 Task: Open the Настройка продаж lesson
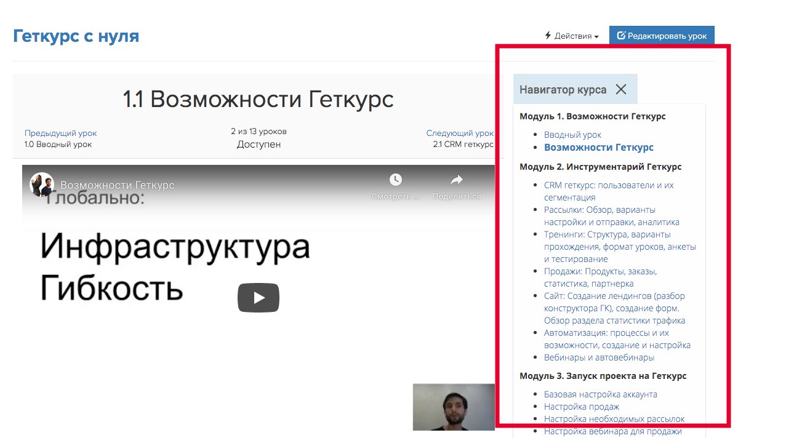point(582,407)
